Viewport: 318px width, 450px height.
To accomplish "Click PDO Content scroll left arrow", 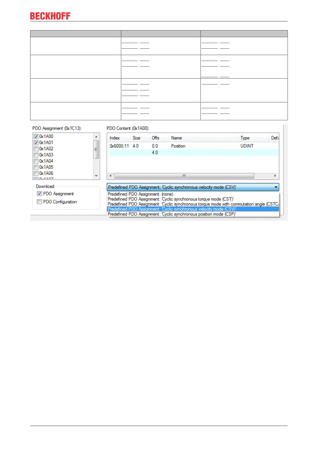I will pyautogui.click(x=111, y=176).
